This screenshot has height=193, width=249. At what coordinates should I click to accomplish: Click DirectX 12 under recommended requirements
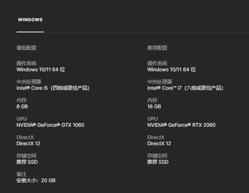[159, 143]
